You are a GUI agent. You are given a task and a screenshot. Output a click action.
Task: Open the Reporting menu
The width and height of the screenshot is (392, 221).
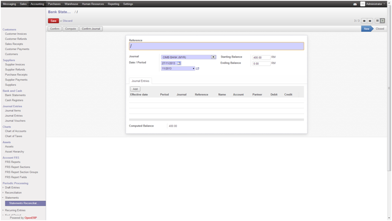(113, 4)
